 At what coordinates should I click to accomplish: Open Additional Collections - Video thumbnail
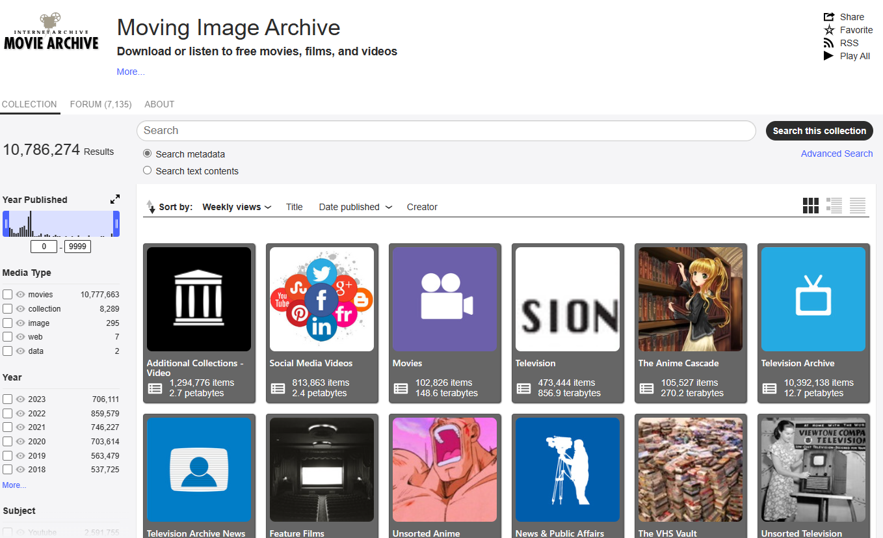coord(199,299)
